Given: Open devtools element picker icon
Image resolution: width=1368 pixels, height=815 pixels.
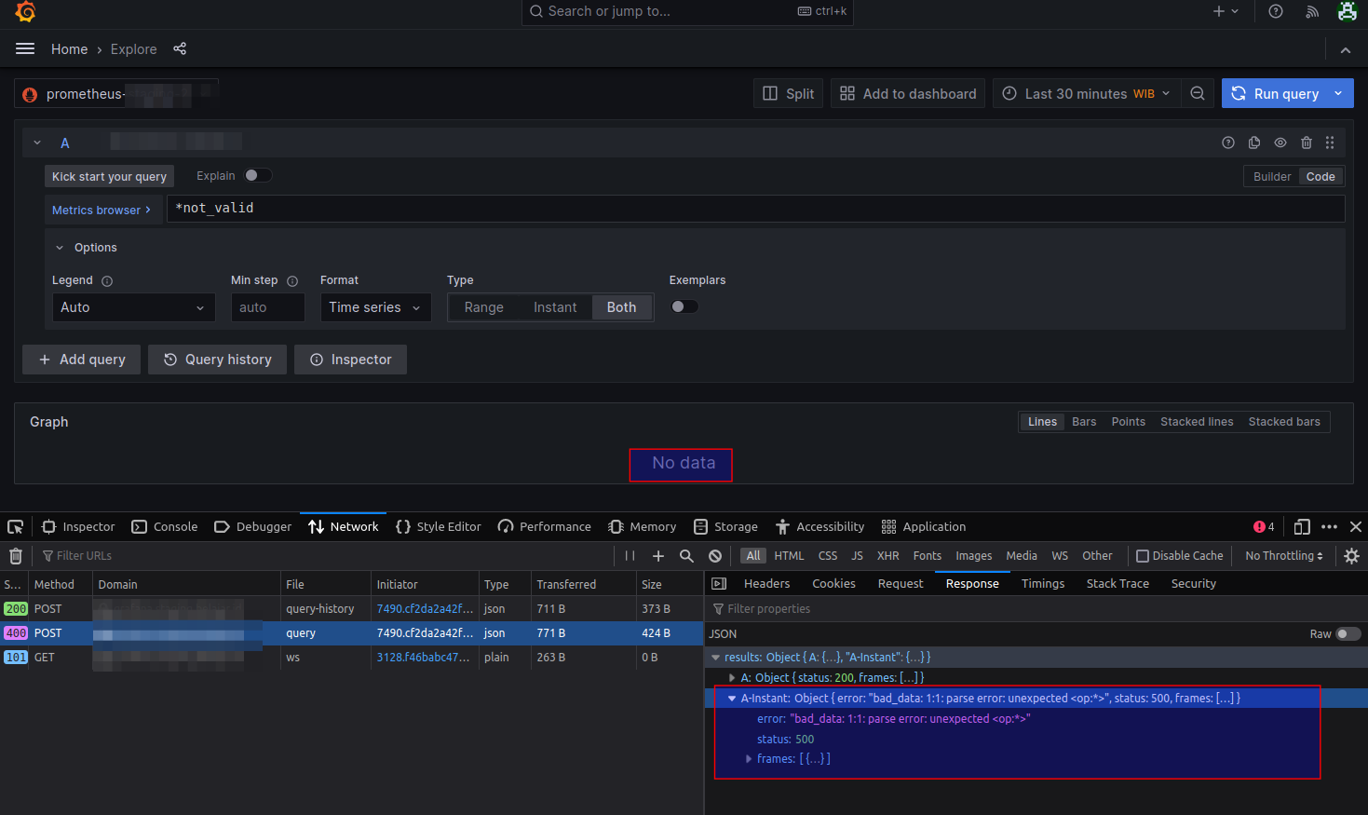Looking at the screenshot, I should pyautogui.click(x=16, y=526).
